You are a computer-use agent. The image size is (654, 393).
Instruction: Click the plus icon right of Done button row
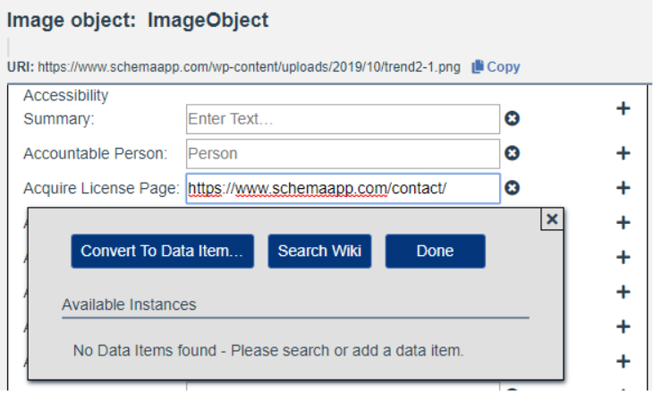[624, 257]
